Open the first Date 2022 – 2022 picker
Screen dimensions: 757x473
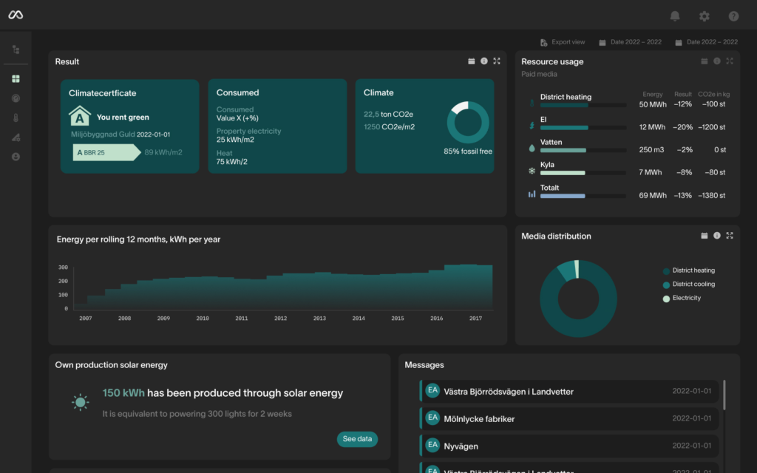pyautogui.click(x=631, y=42)
